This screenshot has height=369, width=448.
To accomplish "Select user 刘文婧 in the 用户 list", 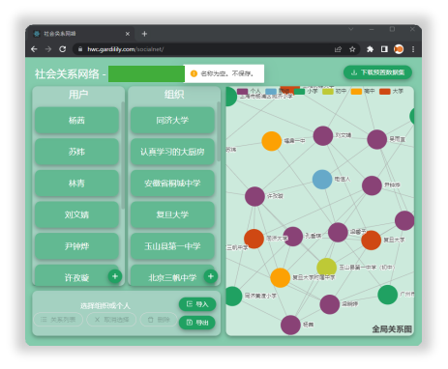I will coord(76,214).
